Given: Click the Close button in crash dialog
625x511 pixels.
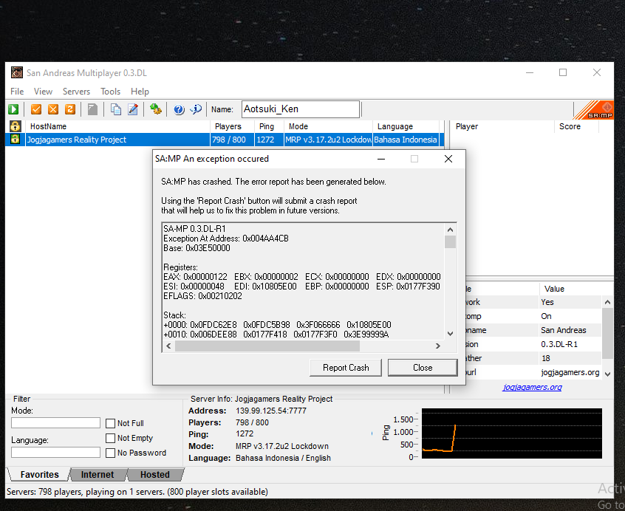Looking at the screenshot, I should pyautogui.click(x=423, y=368).
